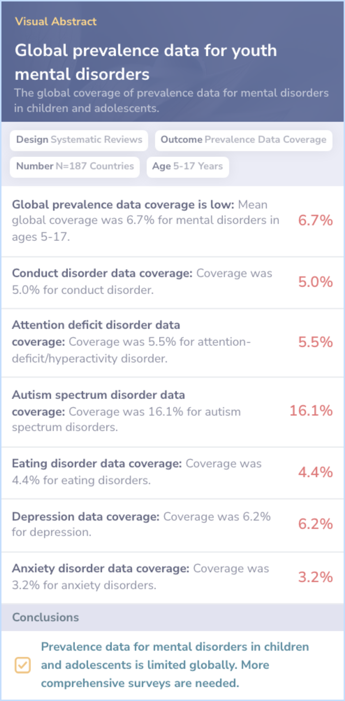
Task: Click the Visual Abstract label
Action: pos(56,21)
